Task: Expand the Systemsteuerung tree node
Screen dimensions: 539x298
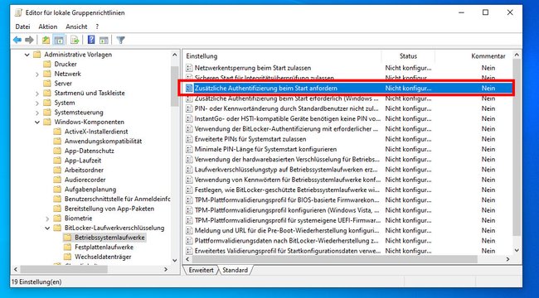Action: (x=37, y=113)
